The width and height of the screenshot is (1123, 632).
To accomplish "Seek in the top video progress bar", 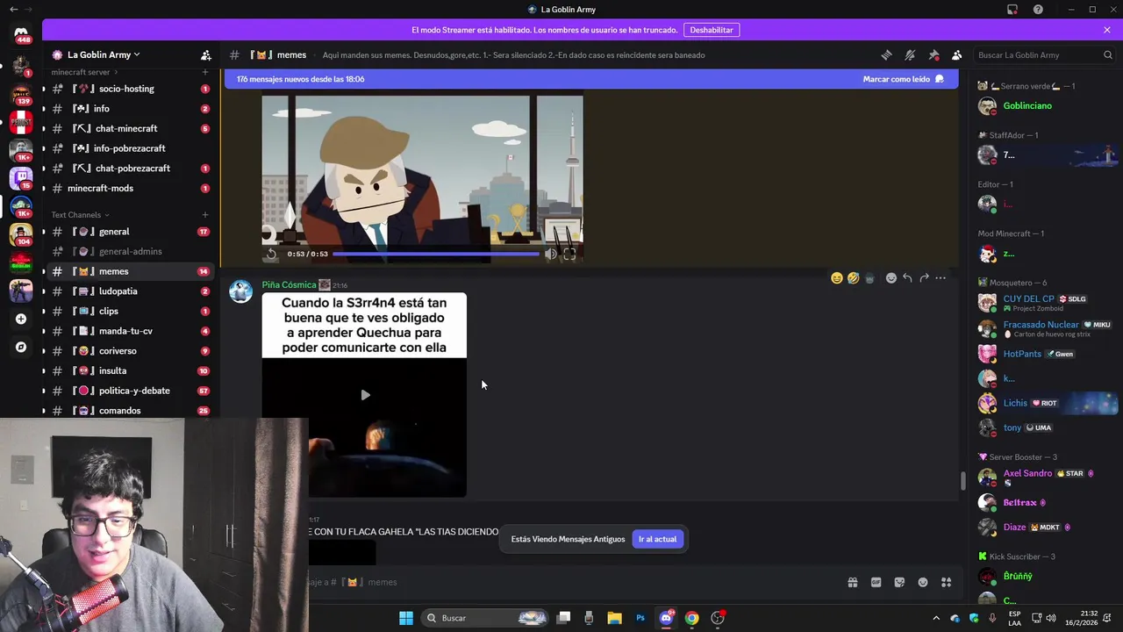I will 436,254.
